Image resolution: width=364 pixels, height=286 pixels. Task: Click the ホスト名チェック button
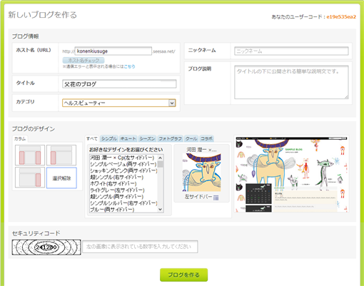pos(84,60)
